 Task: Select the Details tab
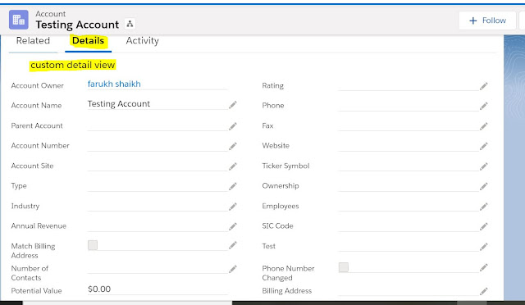88,41
